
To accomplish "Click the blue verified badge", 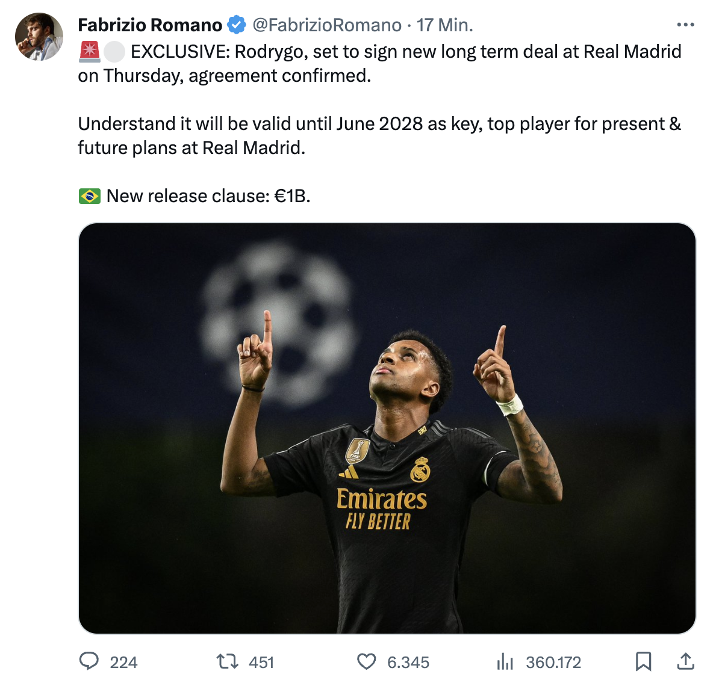I will [x=237, y=25].
